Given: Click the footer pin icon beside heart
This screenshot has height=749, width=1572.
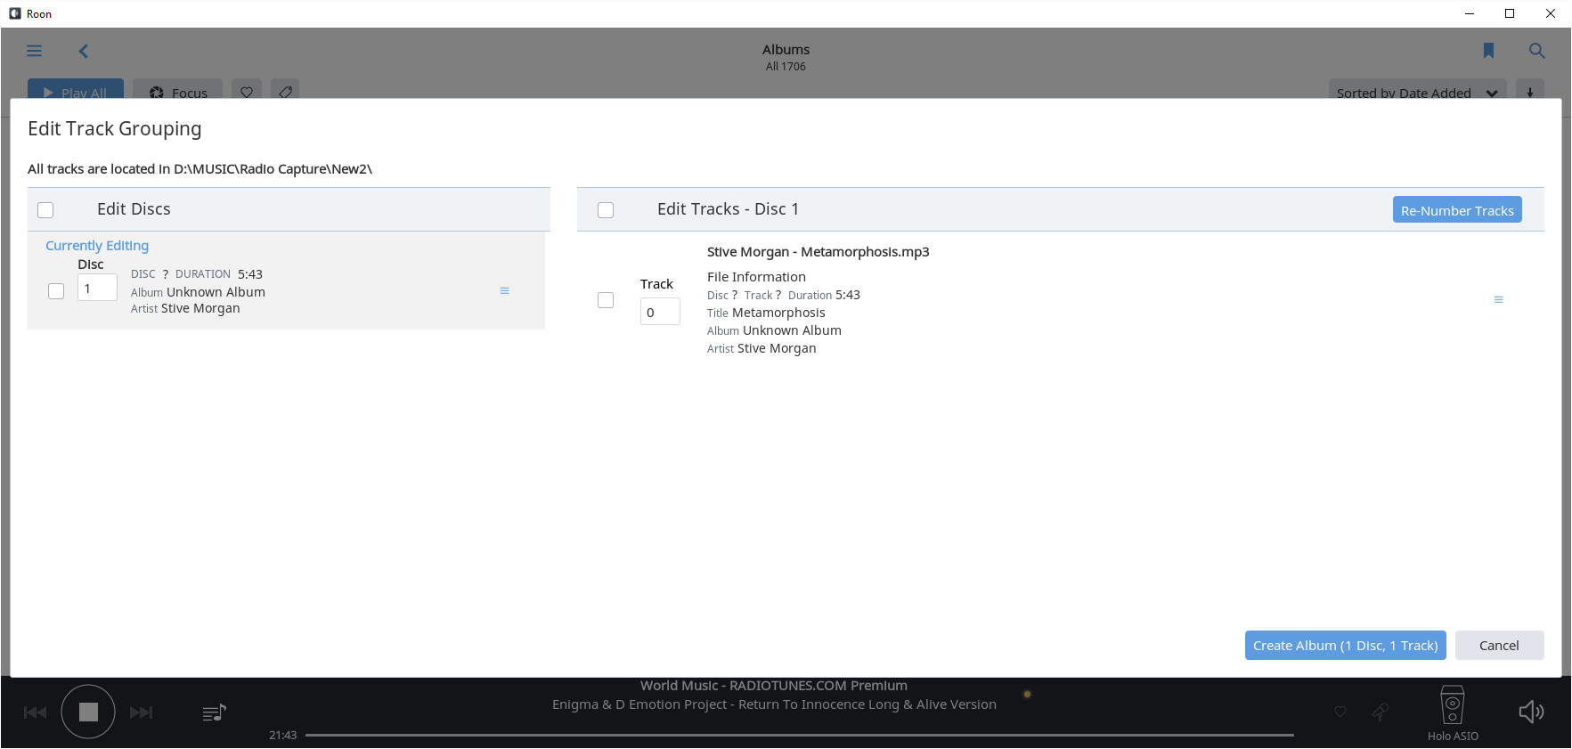Looking at the screenshot, I should (x=1380, y=712).
